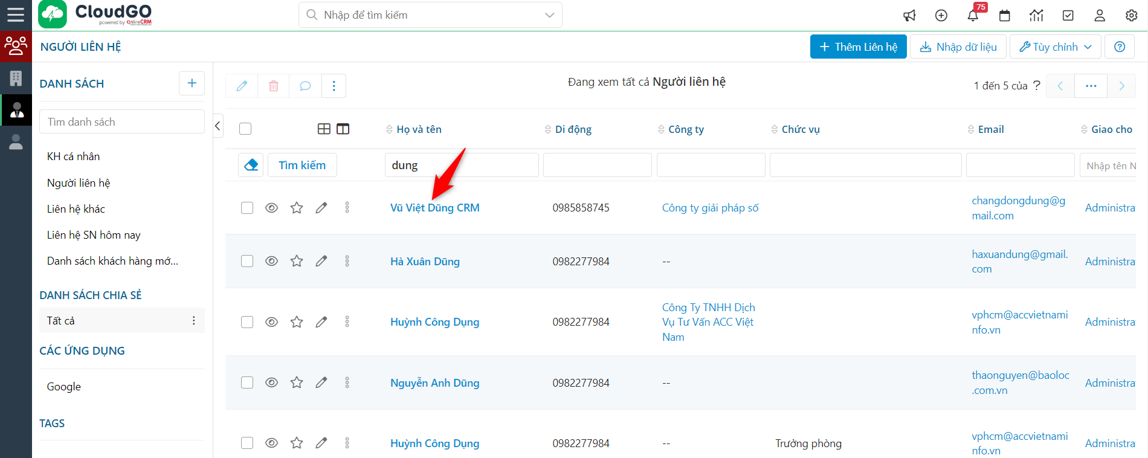Screen dimensions: 1148x458
Task: Open the global search dropdown arrow
Action: pyautogui.click(x=549, y=15)
